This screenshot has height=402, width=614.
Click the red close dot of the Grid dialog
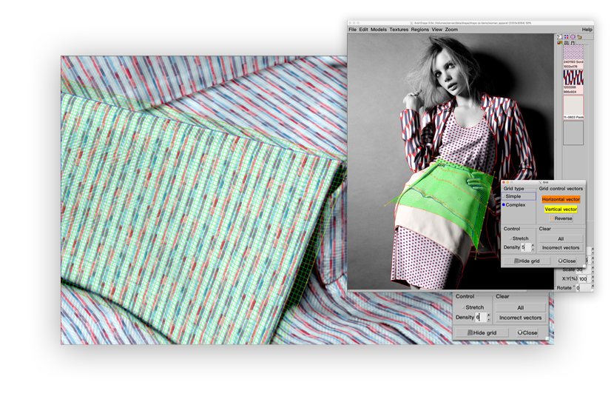[x=504, y=182]
